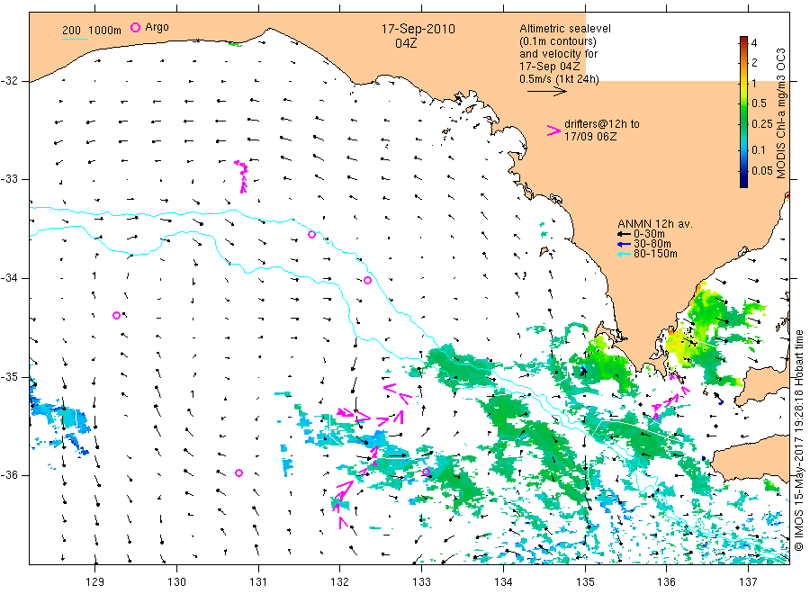The width and height of the screenshot is (810, 594).
Task: Click the IMOS copyright timestamp text
Action: 799,440
